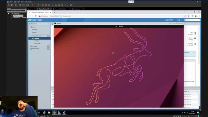Click the Chrome address bar URL
The height and width of the screenshot is (117, 208).
click(60, 16)
